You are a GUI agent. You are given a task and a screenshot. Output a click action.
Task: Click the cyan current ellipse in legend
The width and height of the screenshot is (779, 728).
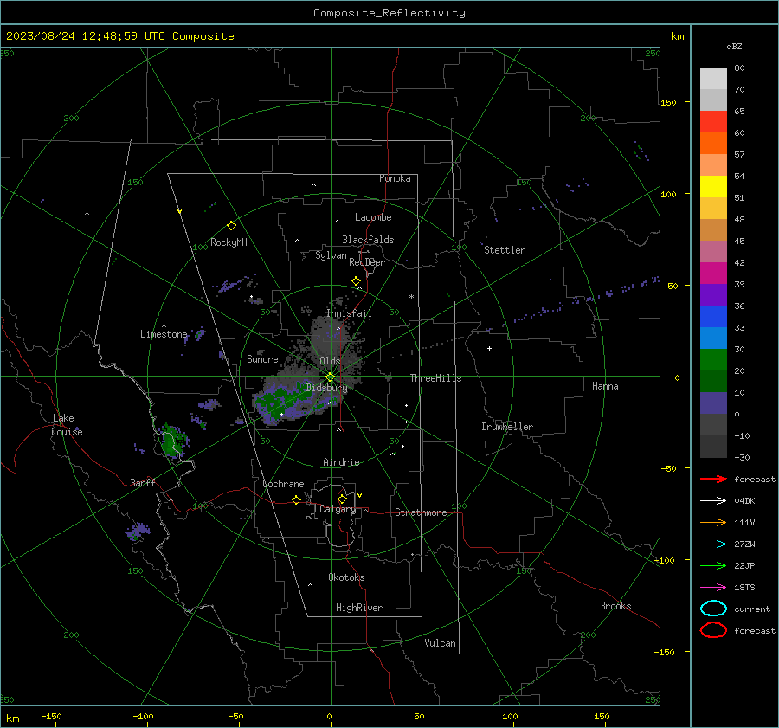(713, 609)
